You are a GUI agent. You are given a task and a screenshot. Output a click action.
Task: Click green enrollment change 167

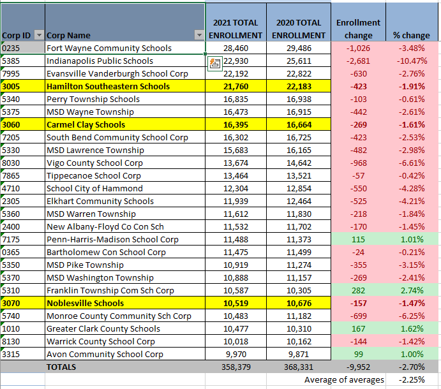(358, 328)
